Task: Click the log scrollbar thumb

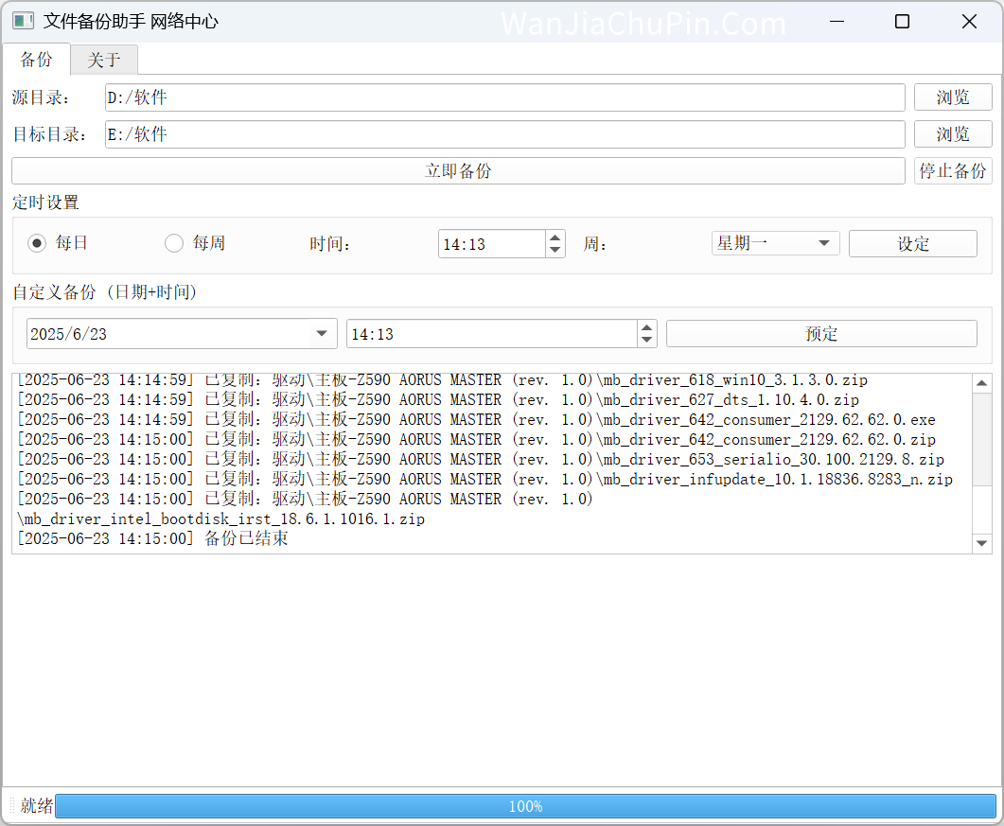Action: click(x=981, y=439)
